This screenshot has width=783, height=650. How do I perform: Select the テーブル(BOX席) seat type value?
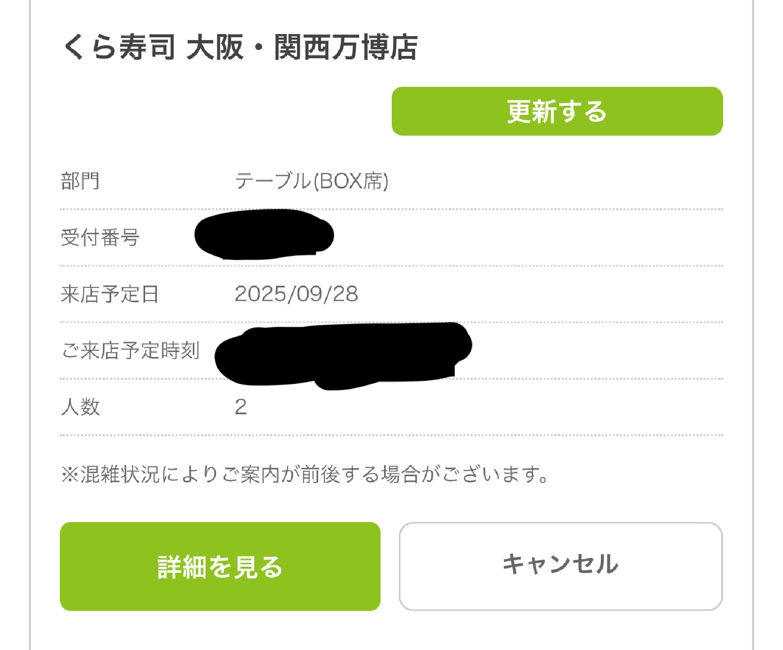pos(311,181)
